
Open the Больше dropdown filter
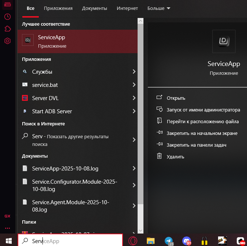[159, 8]
